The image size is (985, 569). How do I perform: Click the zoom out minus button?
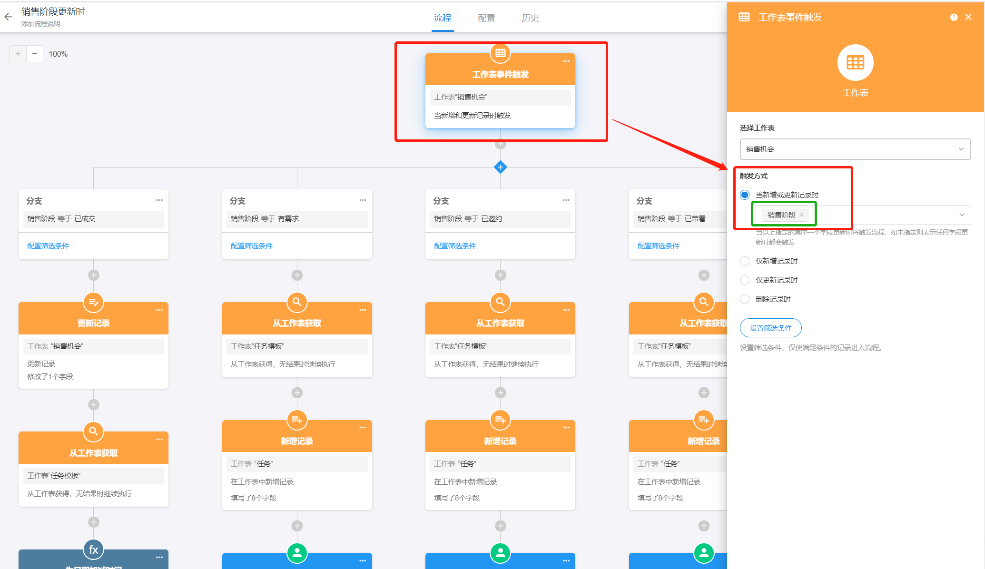coord(35,54)
